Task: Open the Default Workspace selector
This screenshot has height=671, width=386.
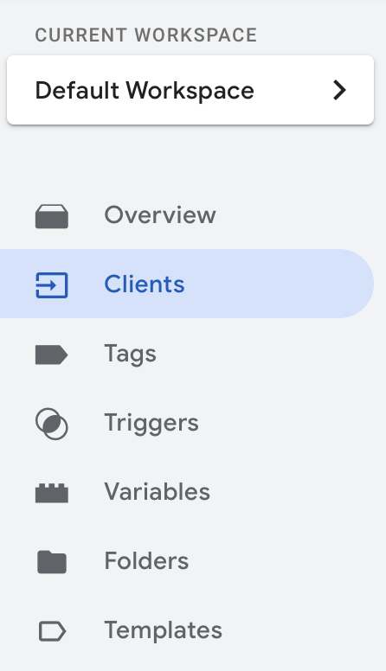Action: tap(190, 90)
